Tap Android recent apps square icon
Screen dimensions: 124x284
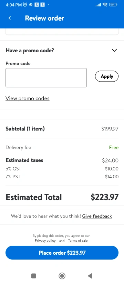[34, 276]
